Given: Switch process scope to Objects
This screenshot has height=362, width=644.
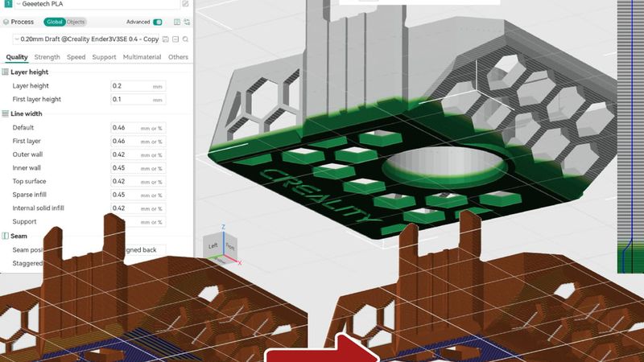Looking at the screenshot, I should pyautogui.click(x=75, y=22).
